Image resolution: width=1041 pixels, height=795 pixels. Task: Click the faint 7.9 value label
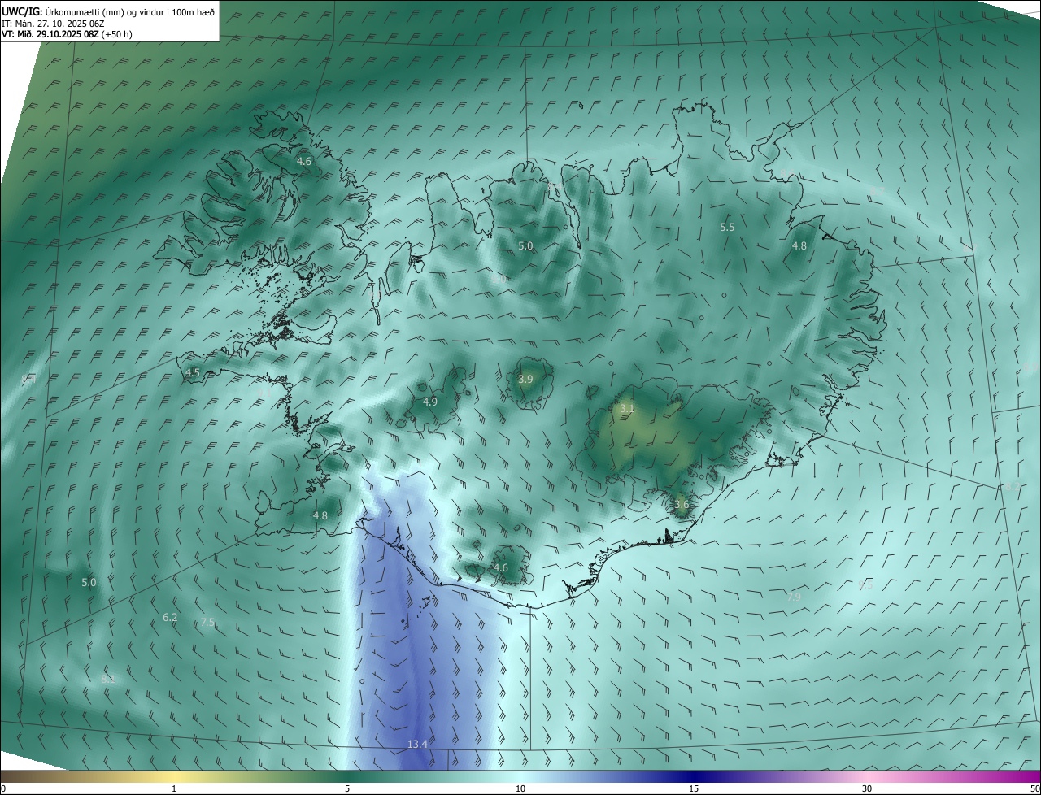pyautogui.click(x=795, y=597)
